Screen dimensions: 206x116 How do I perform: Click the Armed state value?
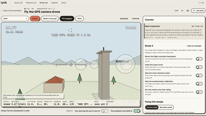point(7,104)
